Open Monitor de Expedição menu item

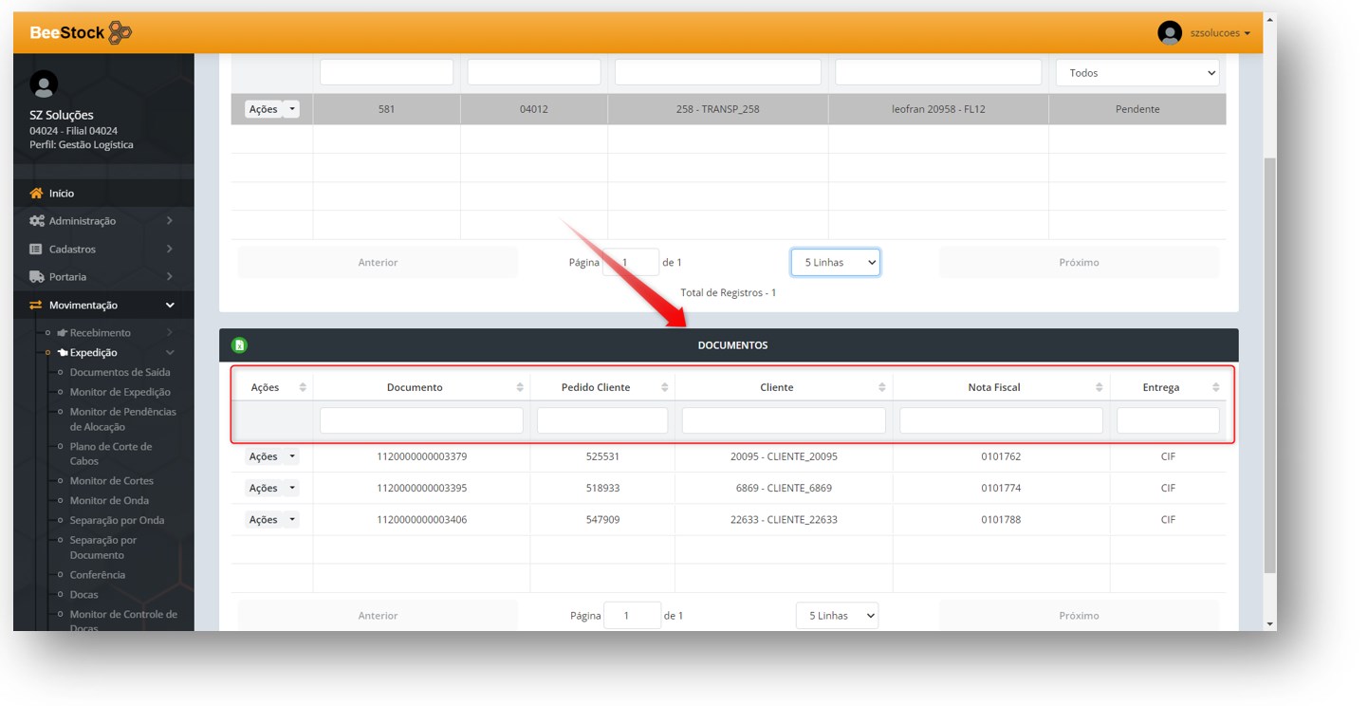(120, 392)
